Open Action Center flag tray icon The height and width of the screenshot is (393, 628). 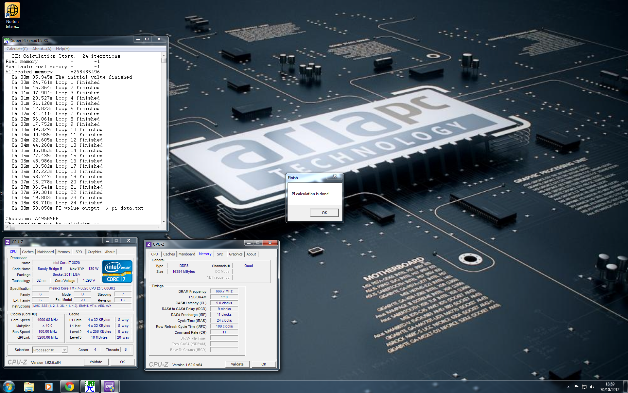[x=576, y=387]
